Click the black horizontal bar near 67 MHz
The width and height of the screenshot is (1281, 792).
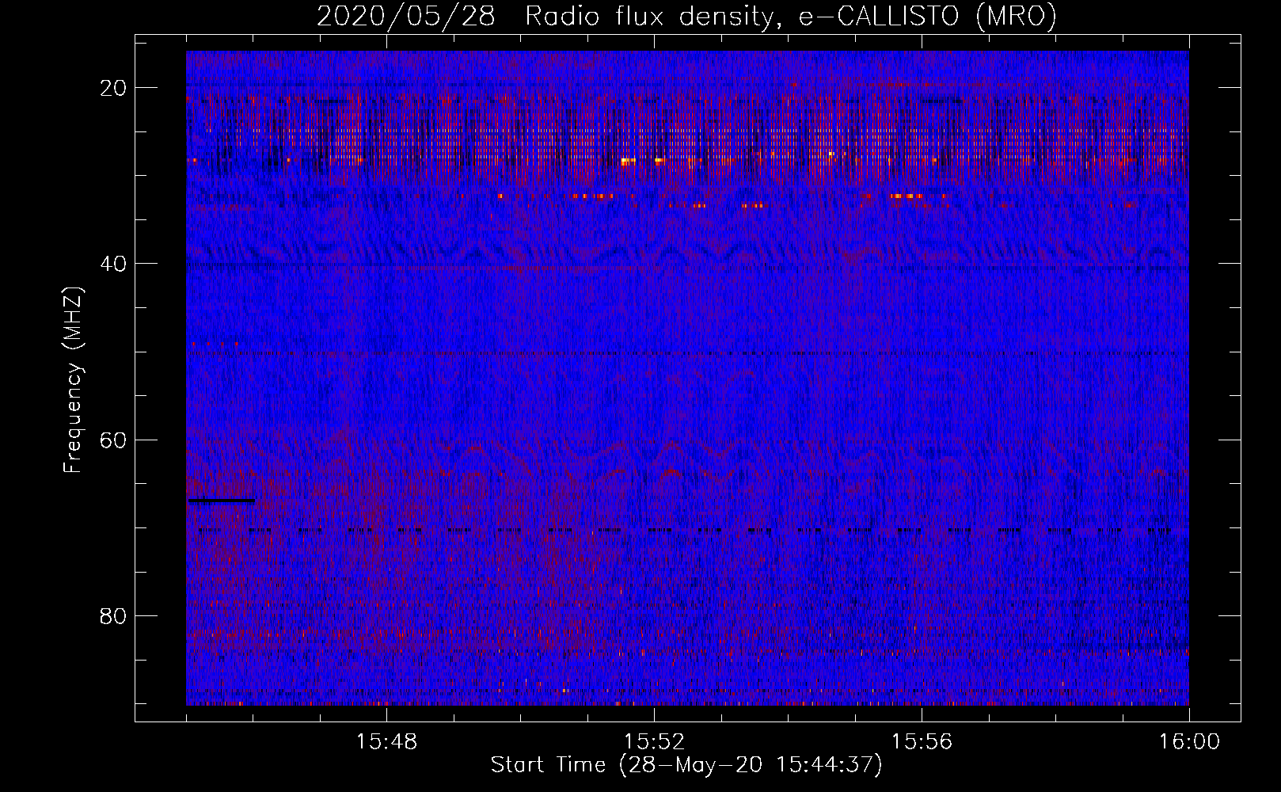pyautogui.click(x=222, y=501)
